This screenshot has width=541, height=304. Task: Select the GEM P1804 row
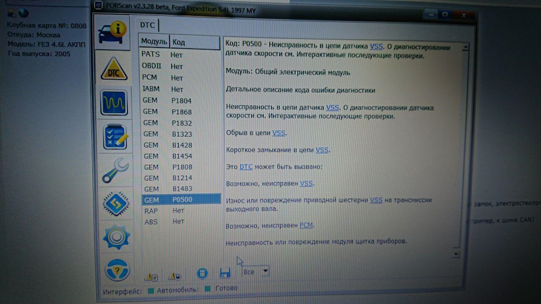point(180,100)
